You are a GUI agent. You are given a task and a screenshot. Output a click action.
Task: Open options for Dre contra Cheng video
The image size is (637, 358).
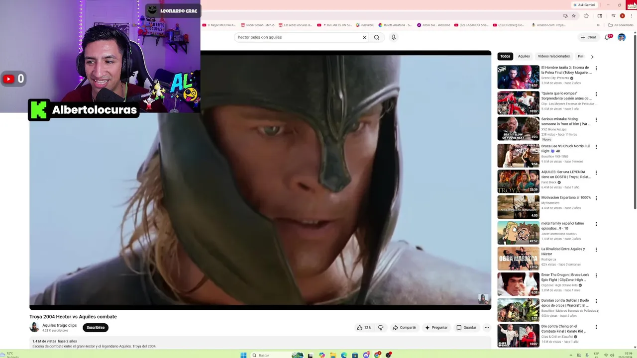point(596,327)
